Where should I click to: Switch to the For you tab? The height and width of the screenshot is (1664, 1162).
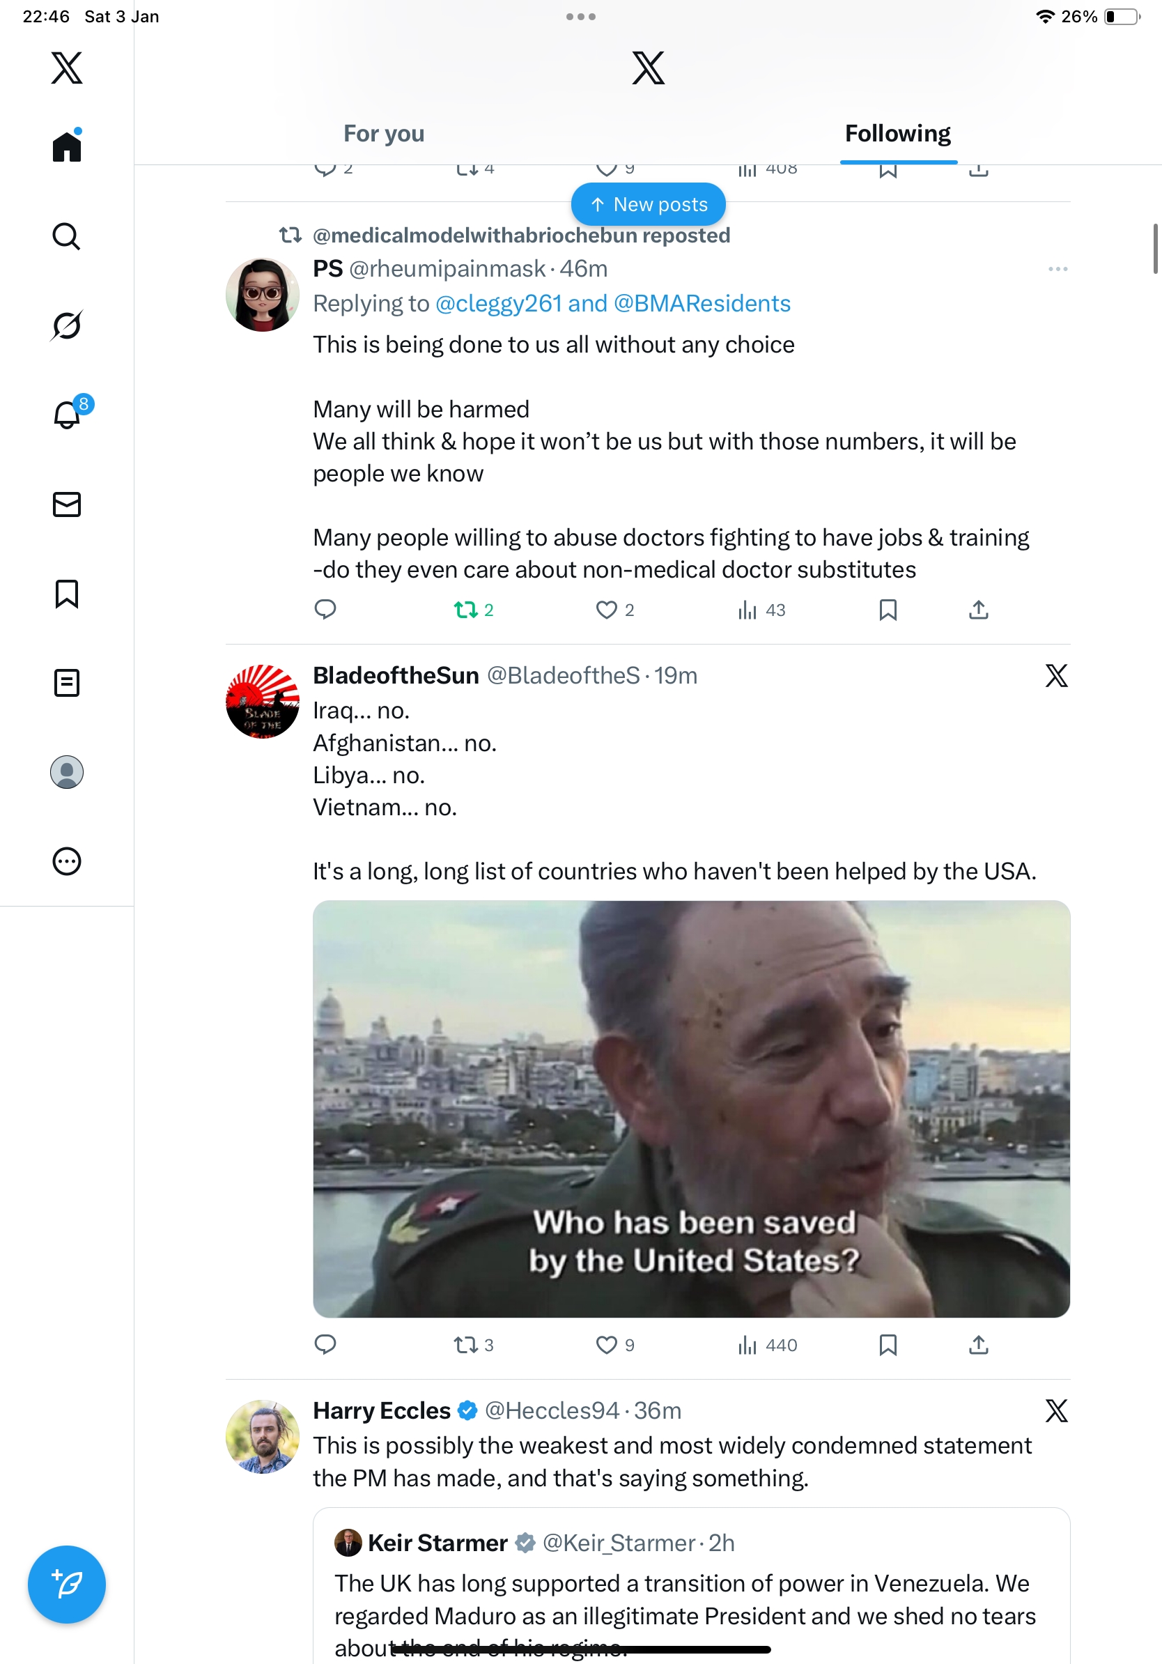tap(384, 134)
